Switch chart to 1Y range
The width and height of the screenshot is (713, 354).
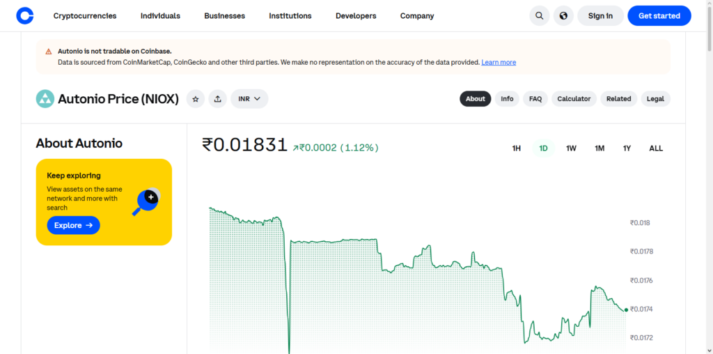coord(627,148)
